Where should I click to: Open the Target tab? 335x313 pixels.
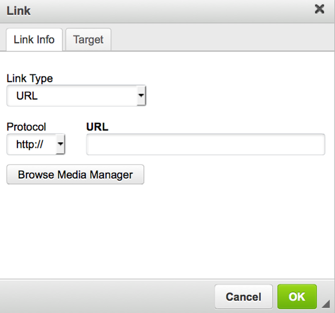pos(88,40)
